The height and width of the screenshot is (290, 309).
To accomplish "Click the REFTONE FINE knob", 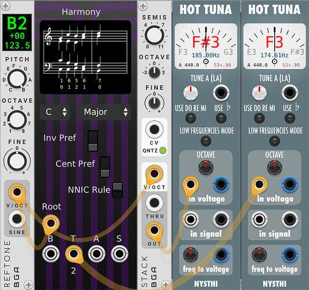I will 17,161.
